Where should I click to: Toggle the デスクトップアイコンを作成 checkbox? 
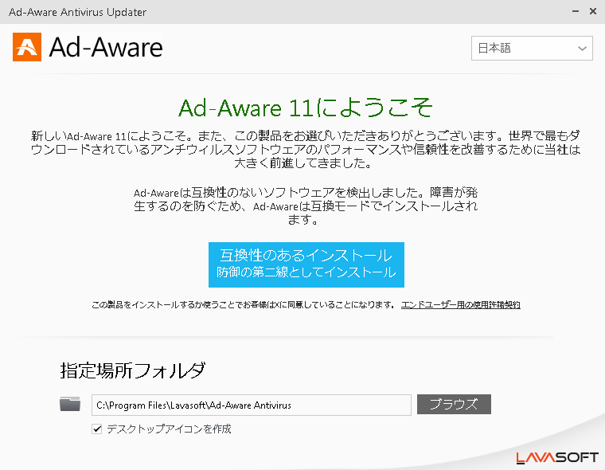[97, 429]
